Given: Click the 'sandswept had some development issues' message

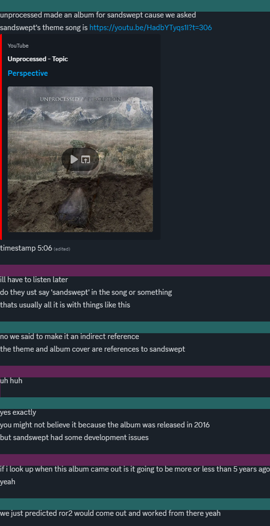Looking at the screenshot, I should [74, 437].
